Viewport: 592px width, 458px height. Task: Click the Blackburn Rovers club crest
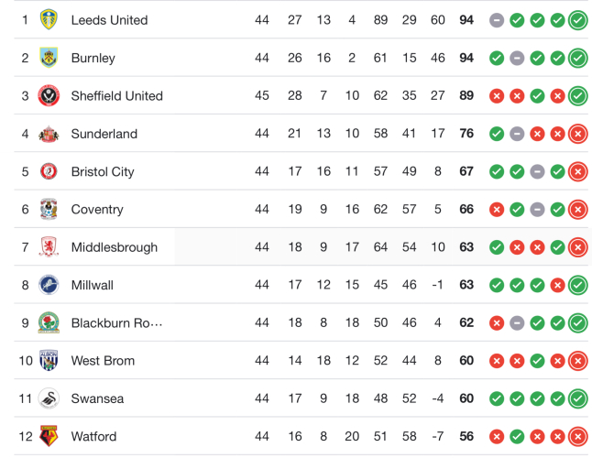click(49, 323)
